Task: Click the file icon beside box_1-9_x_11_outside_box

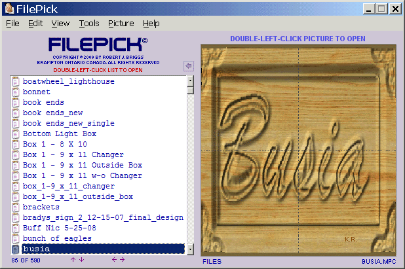Action: [x=16, y=197]
